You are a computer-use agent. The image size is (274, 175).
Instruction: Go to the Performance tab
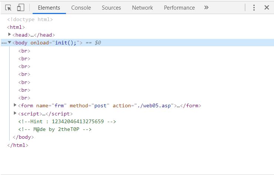pyautogui.click(x=179, y=8)
